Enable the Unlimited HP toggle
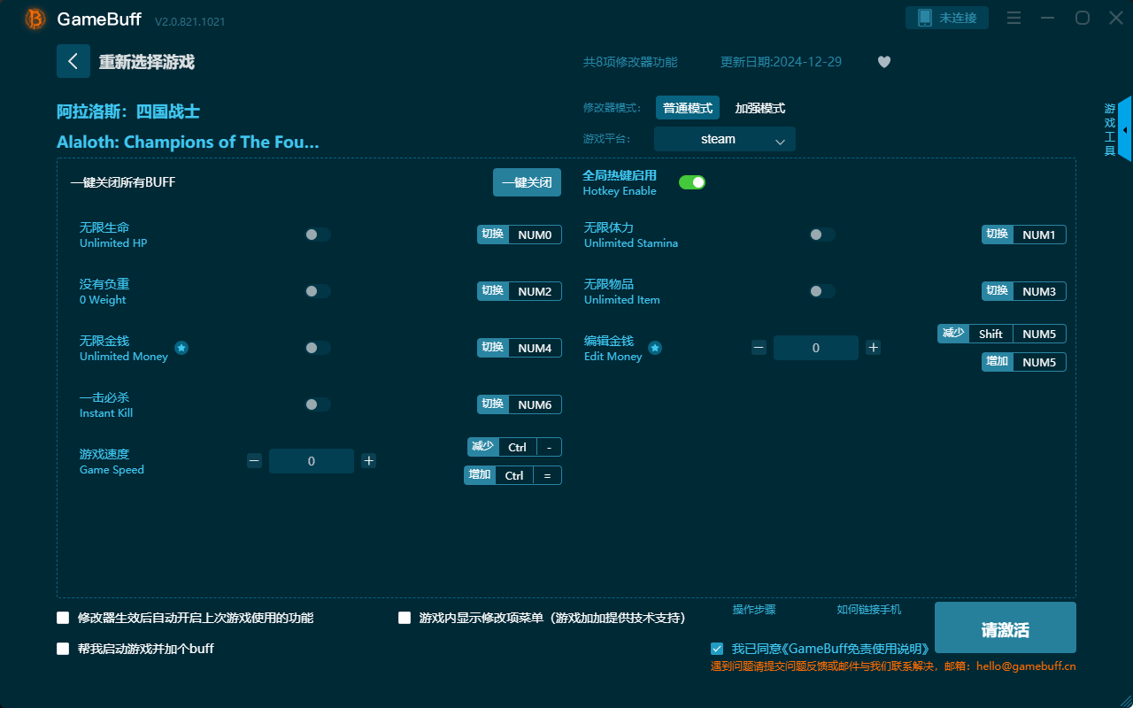 [x=318, y=235]
